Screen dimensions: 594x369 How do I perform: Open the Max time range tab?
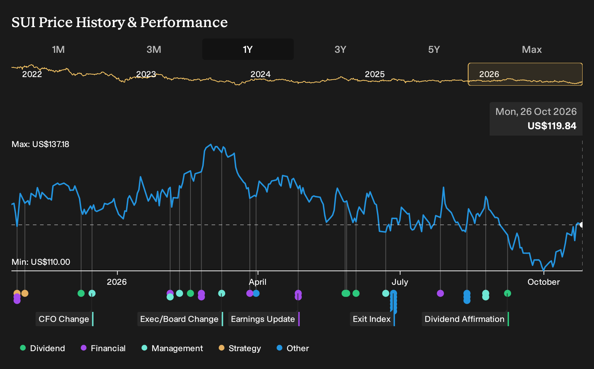coord(532,49)
